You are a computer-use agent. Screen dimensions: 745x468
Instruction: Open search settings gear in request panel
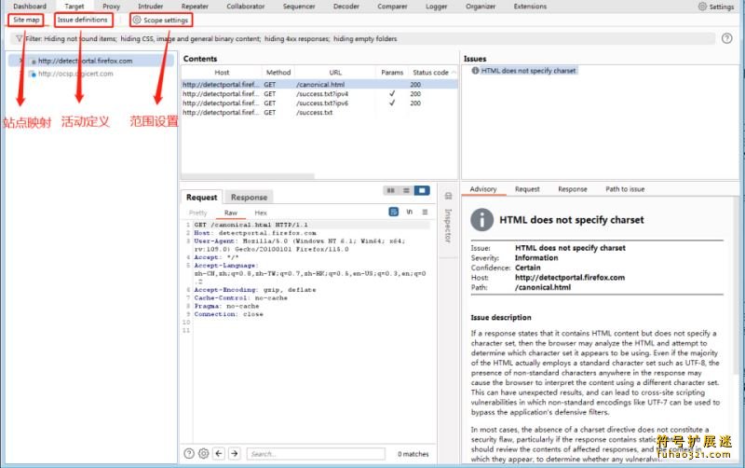204,454
